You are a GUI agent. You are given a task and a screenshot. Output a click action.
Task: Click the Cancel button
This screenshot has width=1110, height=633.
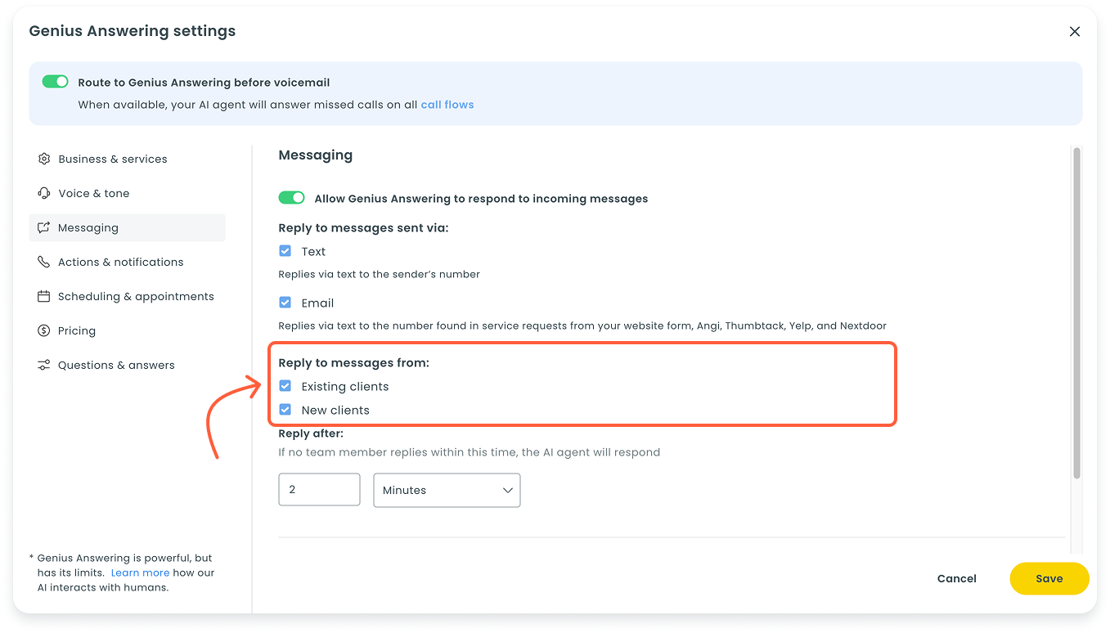pos(956,578)
